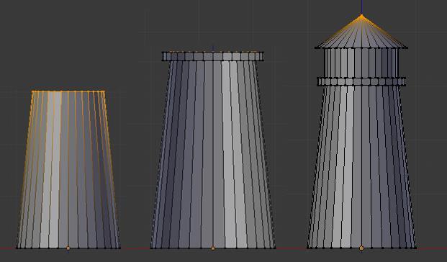Screen dimensions: 447x262
Task: Select the apex vertex of the lighthouse roof
Action: point(361,15)
